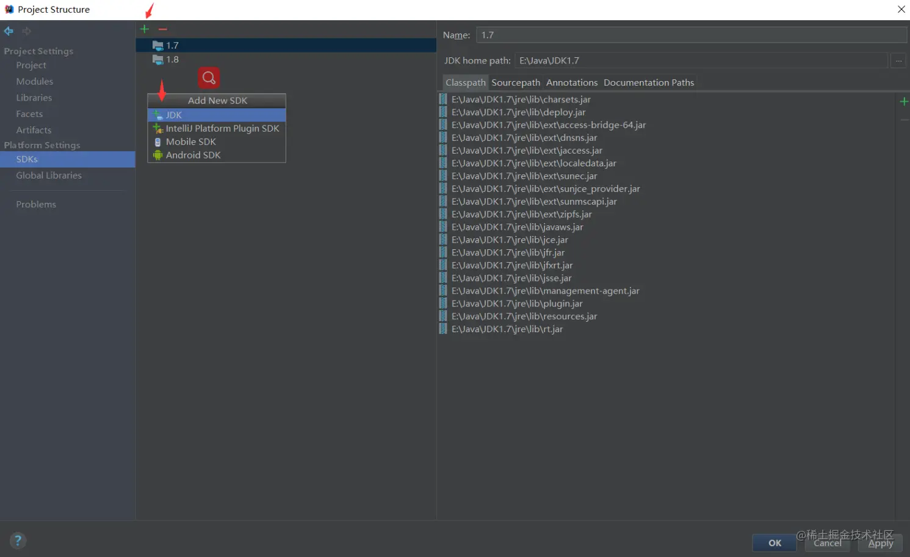Go back with the blue arrow

click(x=9, y=31)
